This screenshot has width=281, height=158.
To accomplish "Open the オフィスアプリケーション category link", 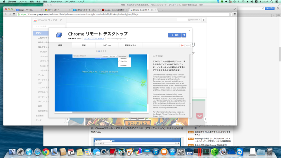I will point(94,39).
